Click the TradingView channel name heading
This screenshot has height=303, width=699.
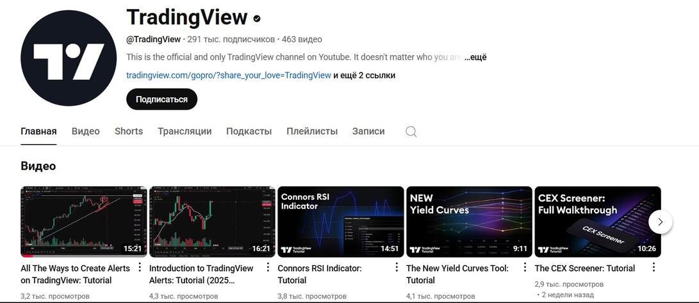point(187,18)
